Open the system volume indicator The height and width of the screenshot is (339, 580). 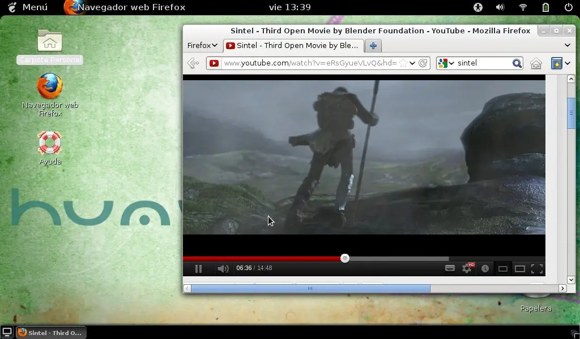click(500, 7)
